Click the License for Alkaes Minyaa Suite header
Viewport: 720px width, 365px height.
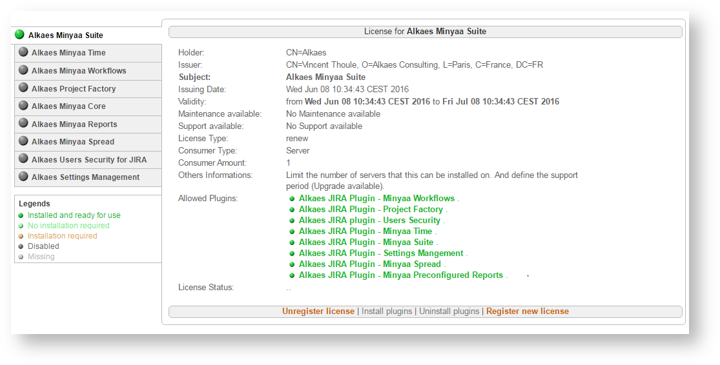425,32
